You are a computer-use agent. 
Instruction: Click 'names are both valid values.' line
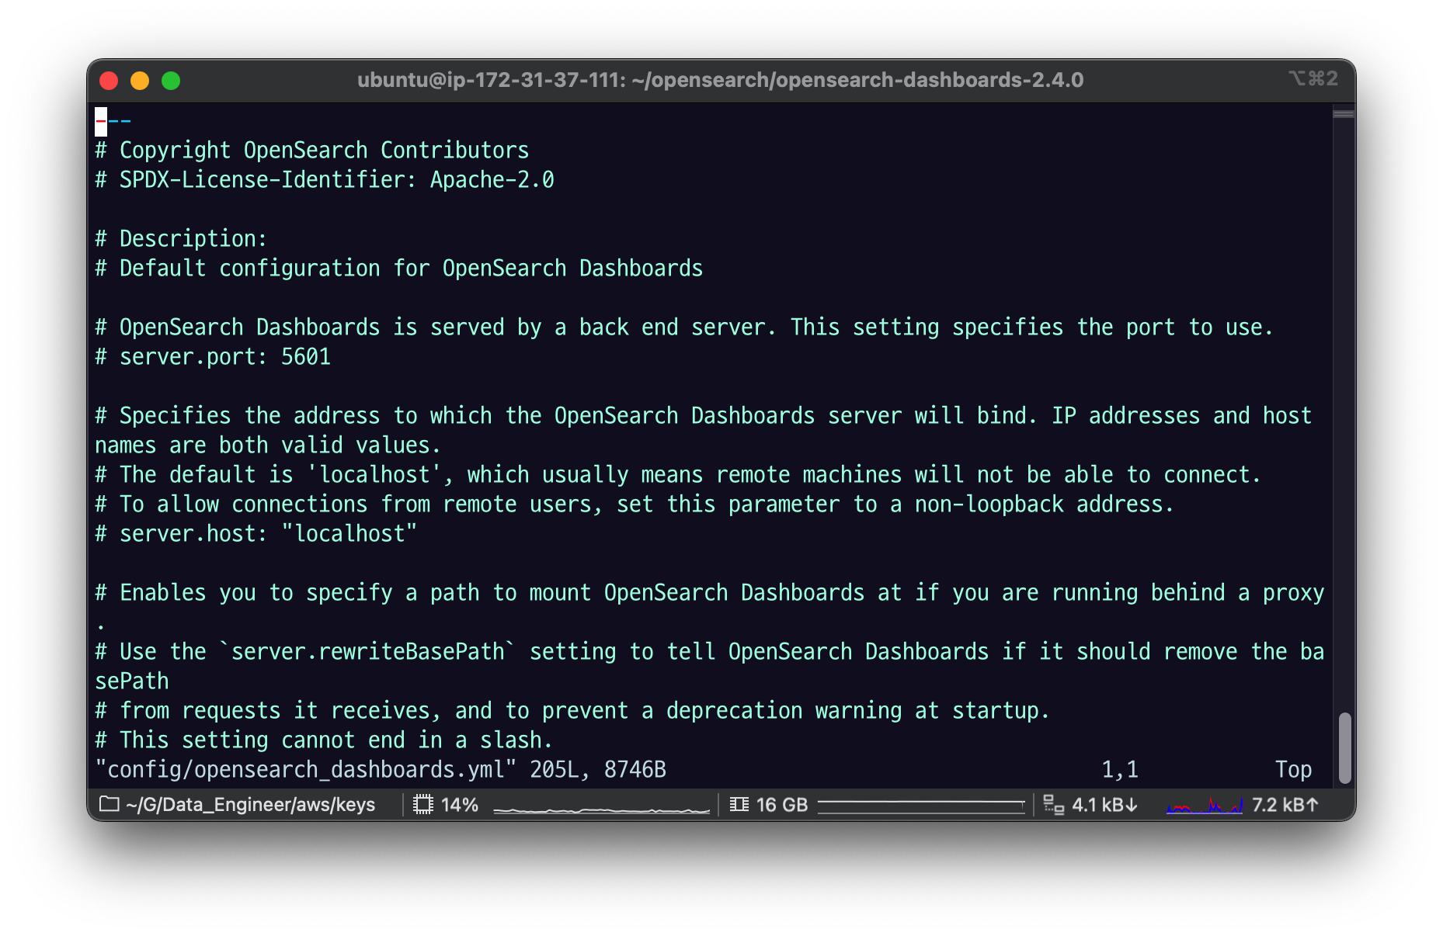268,445
